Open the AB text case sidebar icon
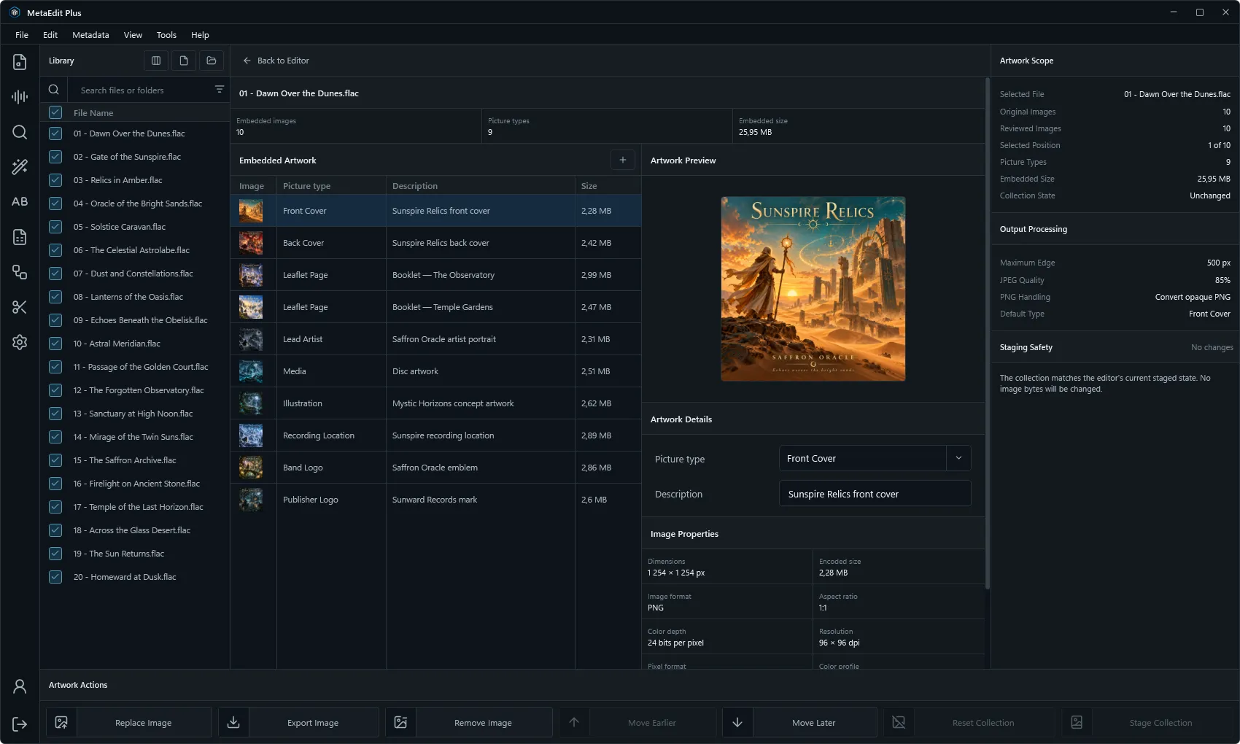 pyautogui.click(x=20, y=202)
